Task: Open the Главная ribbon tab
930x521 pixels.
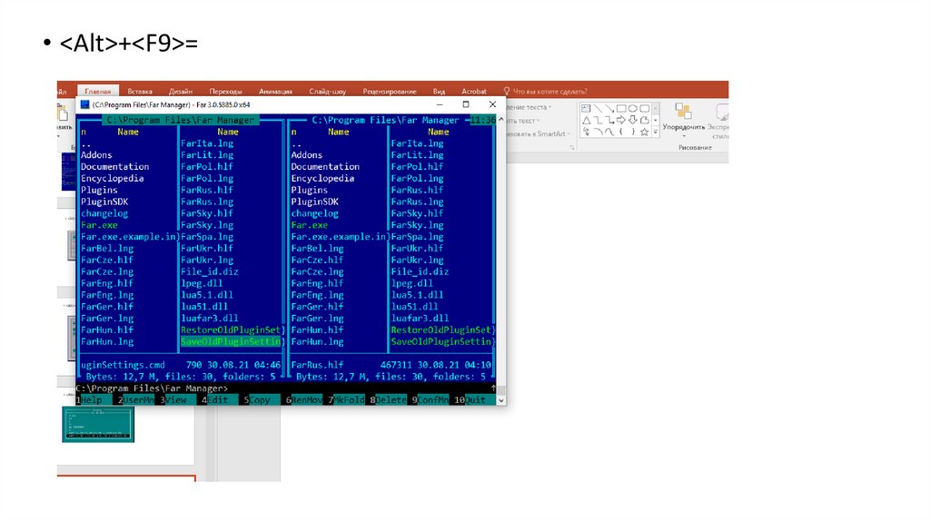Action: coord(98,92)
